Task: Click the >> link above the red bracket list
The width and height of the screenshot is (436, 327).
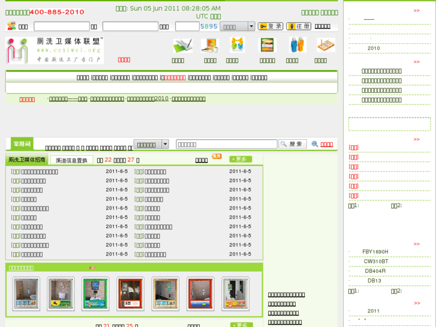Action: [416, 139]
